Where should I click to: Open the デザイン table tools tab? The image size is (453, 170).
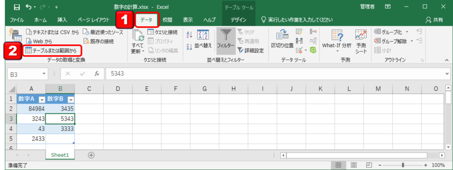coord(238,20)
